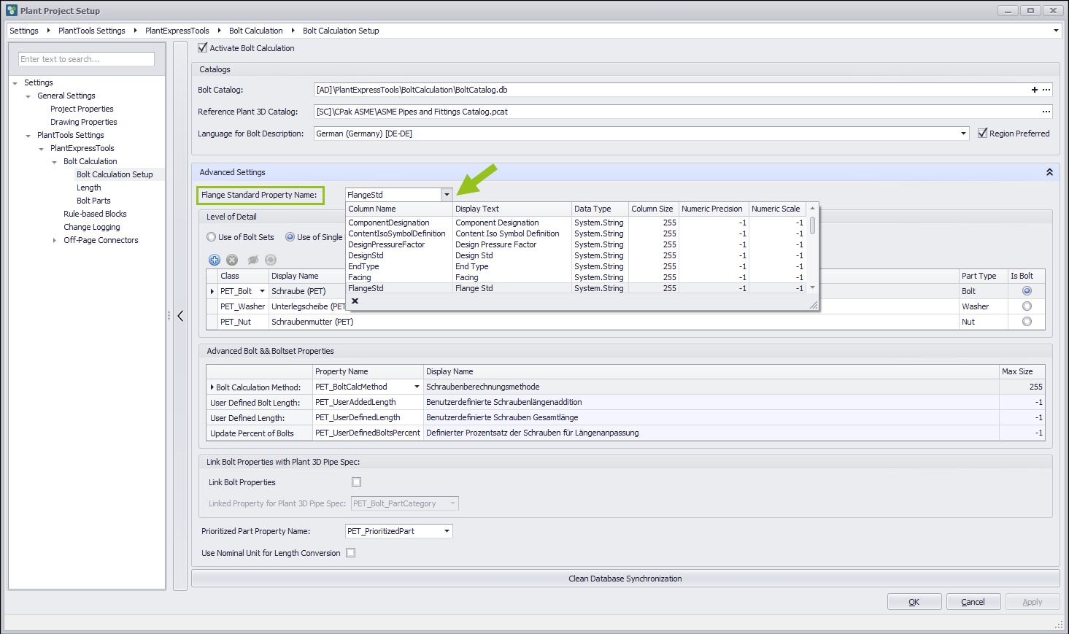The height and width of the screenshot is (634, 1069).
Task: Check Use Nominal Unit for Length Conversion
Action: click(350, 552)
